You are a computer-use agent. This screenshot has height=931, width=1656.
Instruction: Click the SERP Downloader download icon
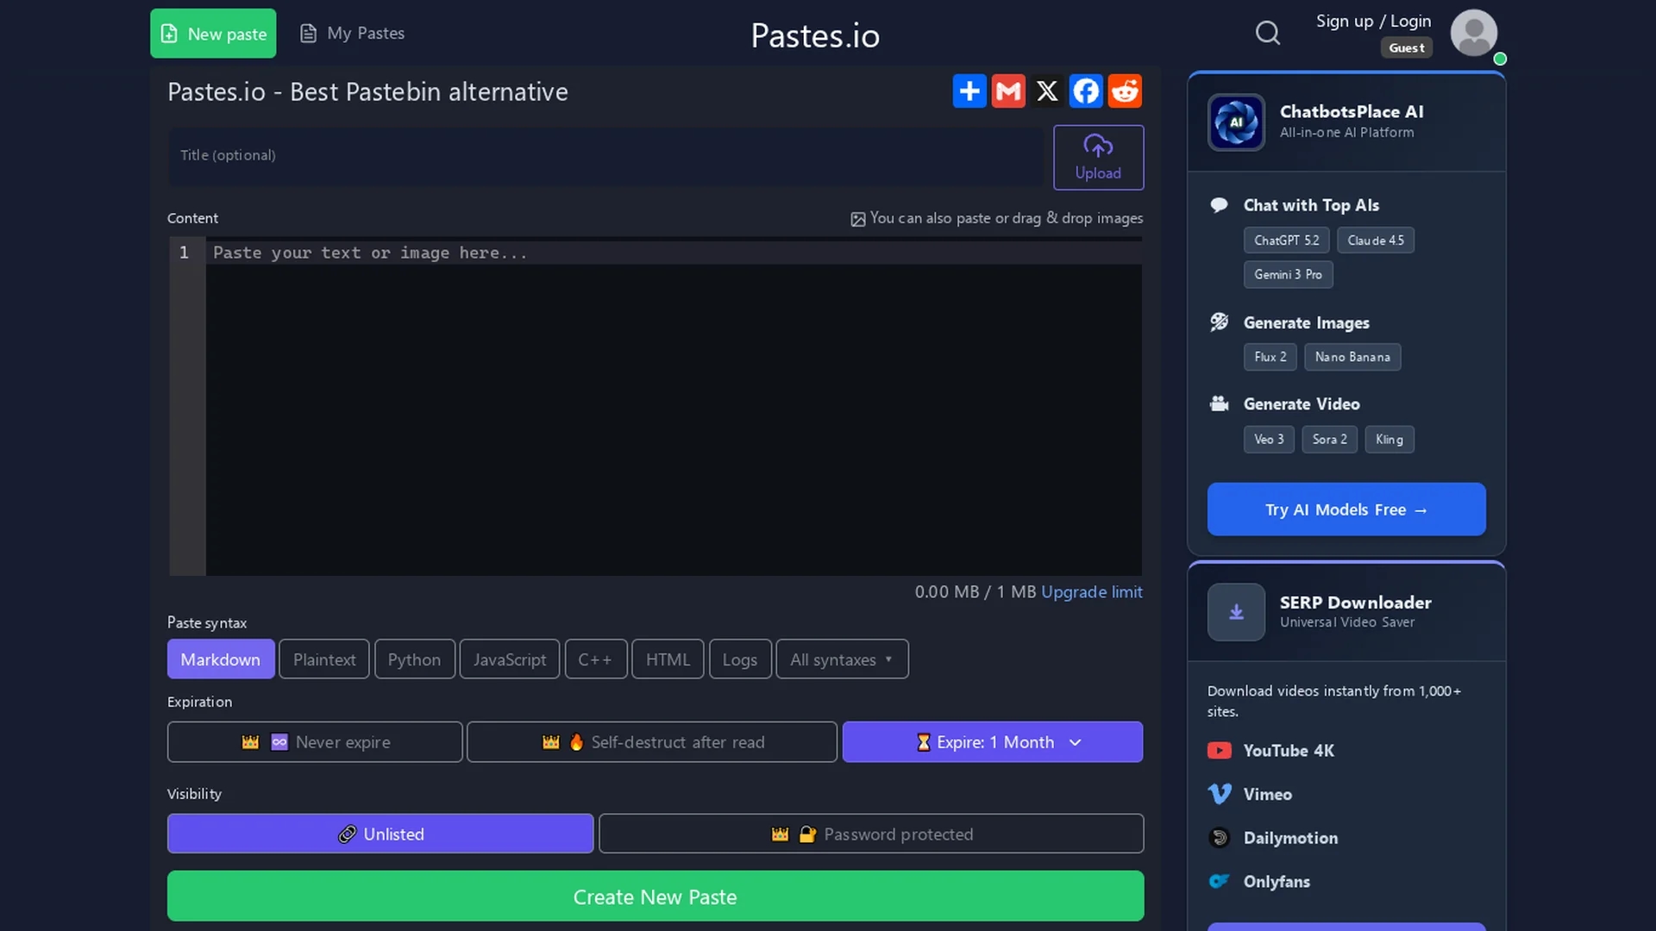click(x=1236, y=612)
